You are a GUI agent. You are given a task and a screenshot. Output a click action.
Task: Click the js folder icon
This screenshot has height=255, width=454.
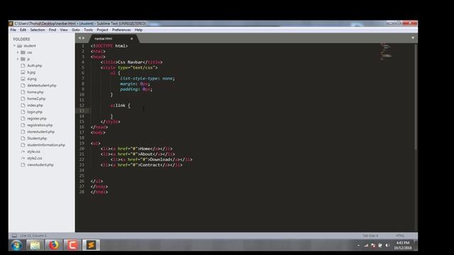[x=23, y=59]
